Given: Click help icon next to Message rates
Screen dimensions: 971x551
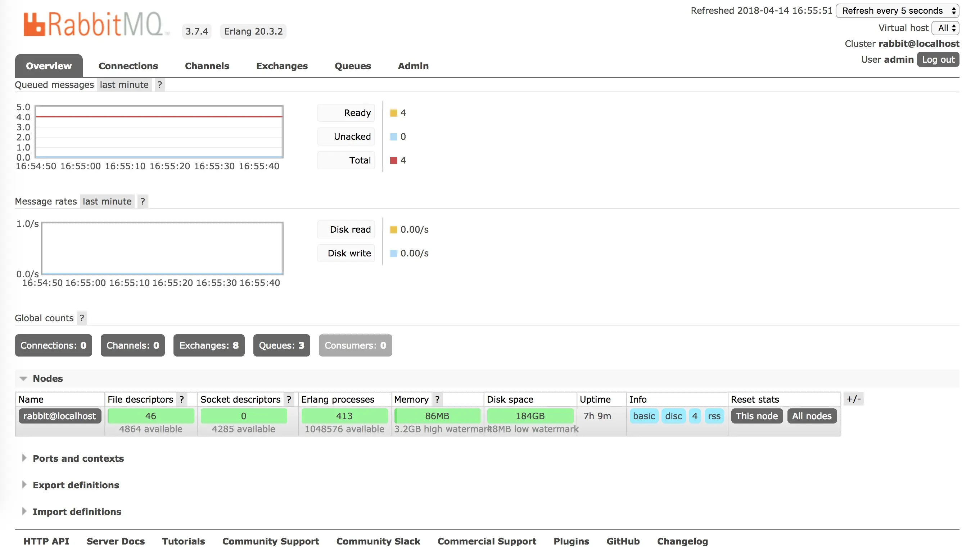Looking at the screenshot, I should pyautogui.click(x=143, y=201).
